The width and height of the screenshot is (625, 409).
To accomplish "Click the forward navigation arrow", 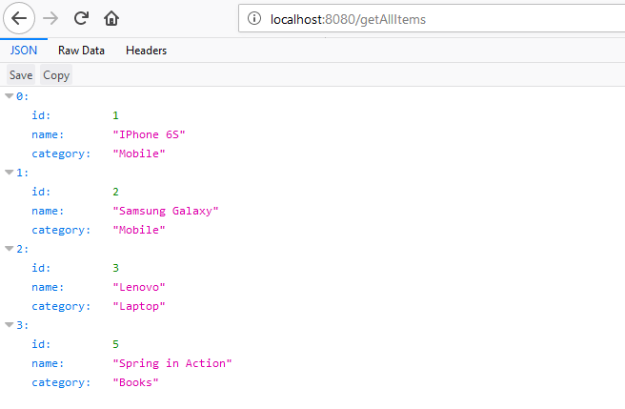I will [51, 18].
